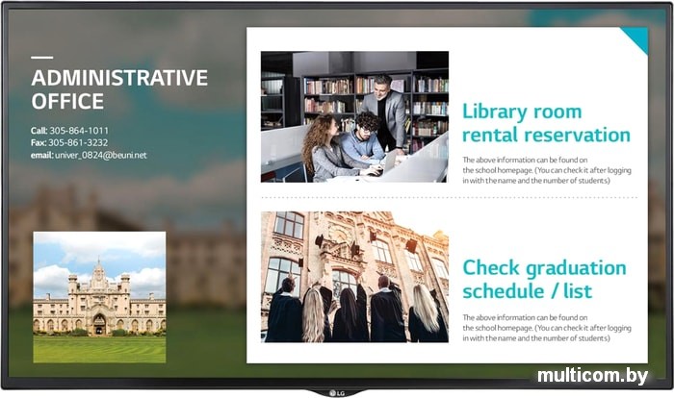Image resolution: width=674 pixels, height=398 pixels.
Task: Click the white dash above Administrative Office
Action: point(41,60)
